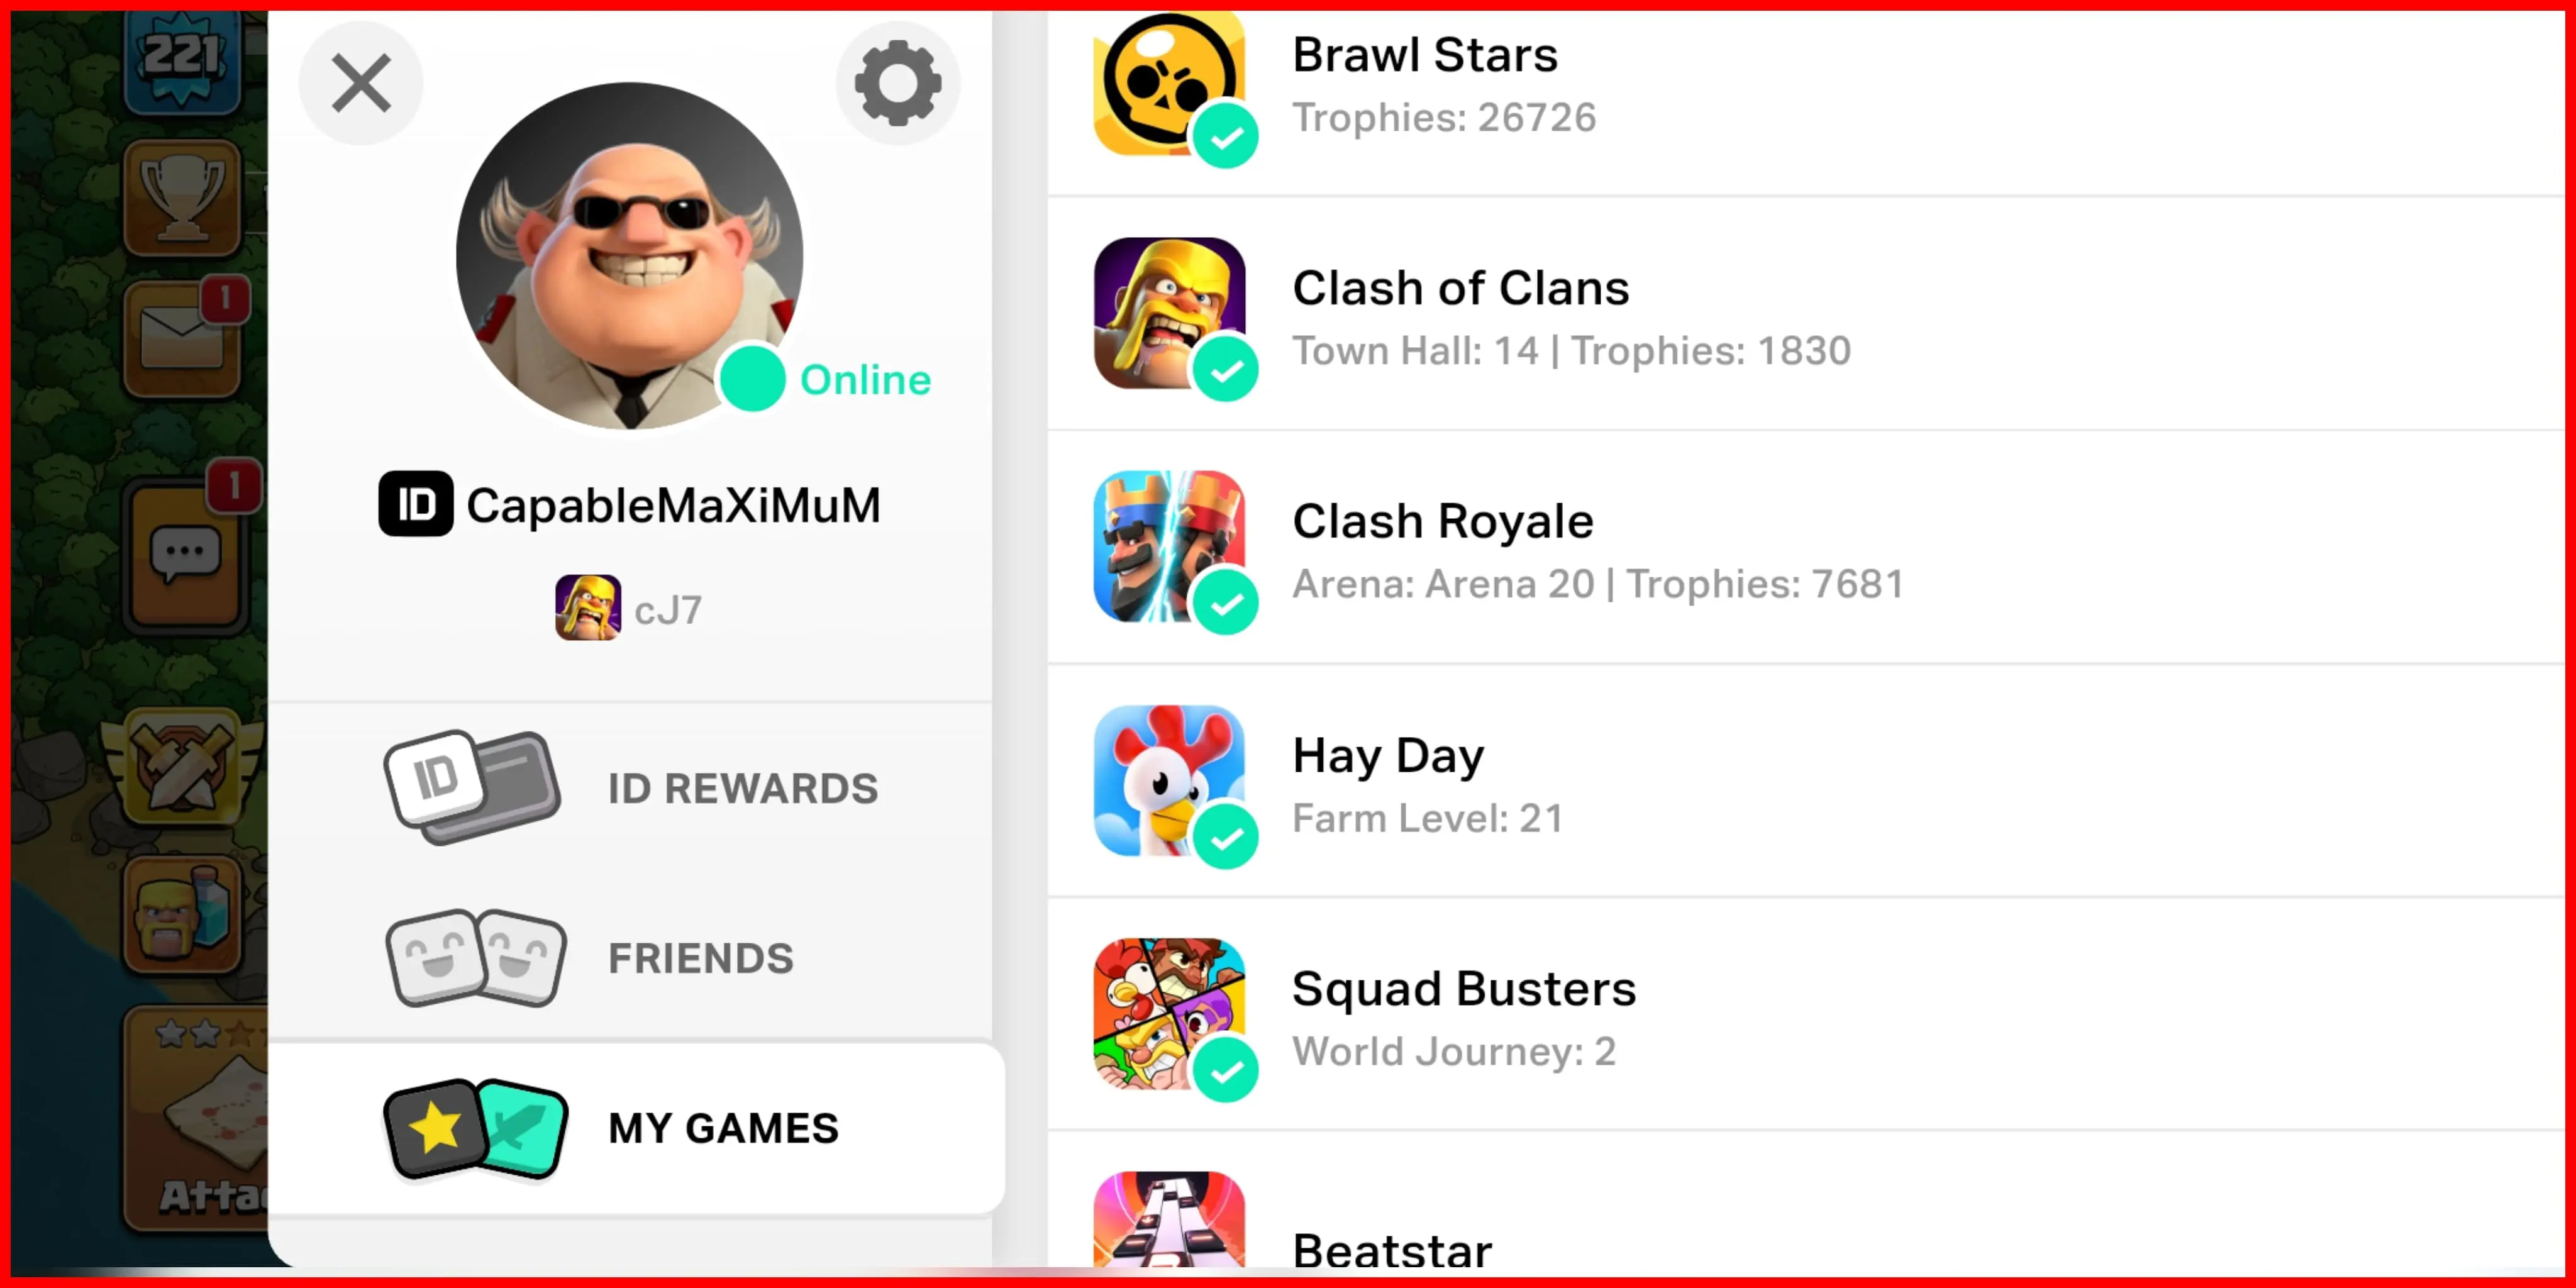Image resolution: width=2576 pixels, height=1288 pixels.
Task: Select the MY GAMES tab
Action: coord(636,1128)
